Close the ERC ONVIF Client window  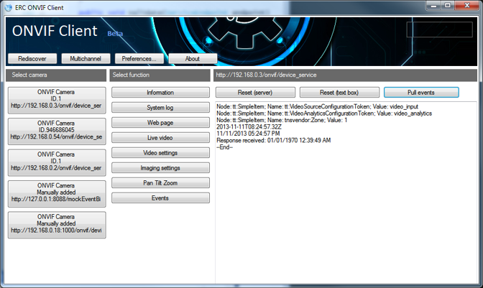pos(467,6)
